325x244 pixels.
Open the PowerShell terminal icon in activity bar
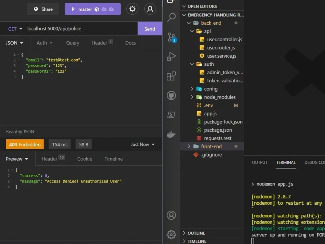(x=171, y=115)
